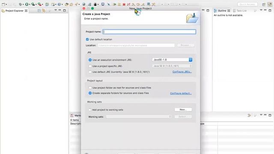
Task: Switch to the Java EE perspective icon
Action: pos(270,4)
